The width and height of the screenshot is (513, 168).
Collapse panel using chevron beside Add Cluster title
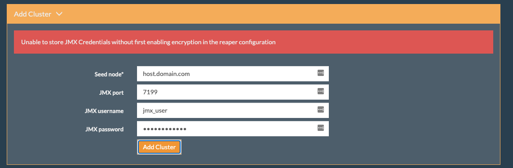pos(59,14)
